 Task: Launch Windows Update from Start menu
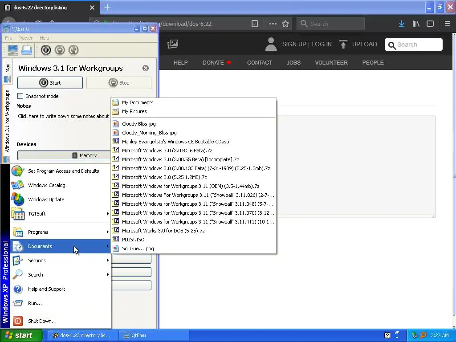pyautogui.click(x=61, y=199)
